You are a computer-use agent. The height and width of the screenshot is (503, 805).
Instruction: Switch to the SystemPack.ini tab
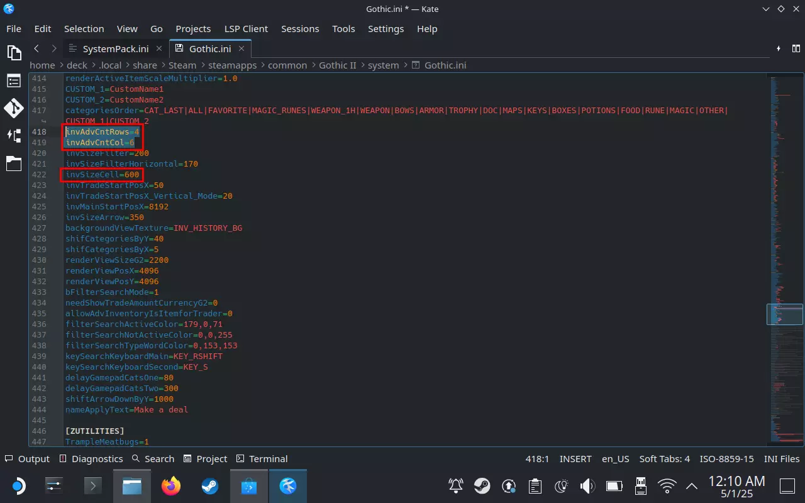(115, 48)
